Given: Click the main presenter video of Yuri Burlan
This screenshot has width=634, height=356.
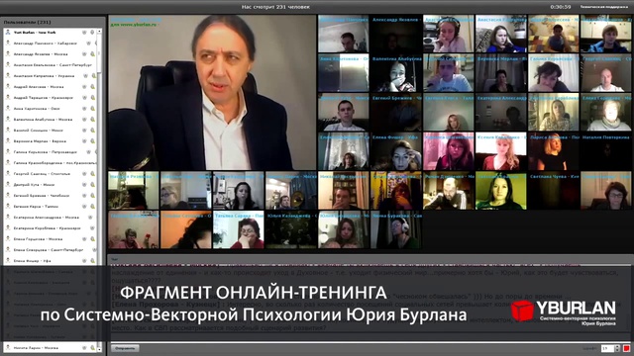Looking at the screenshot, I should (212, 92).
